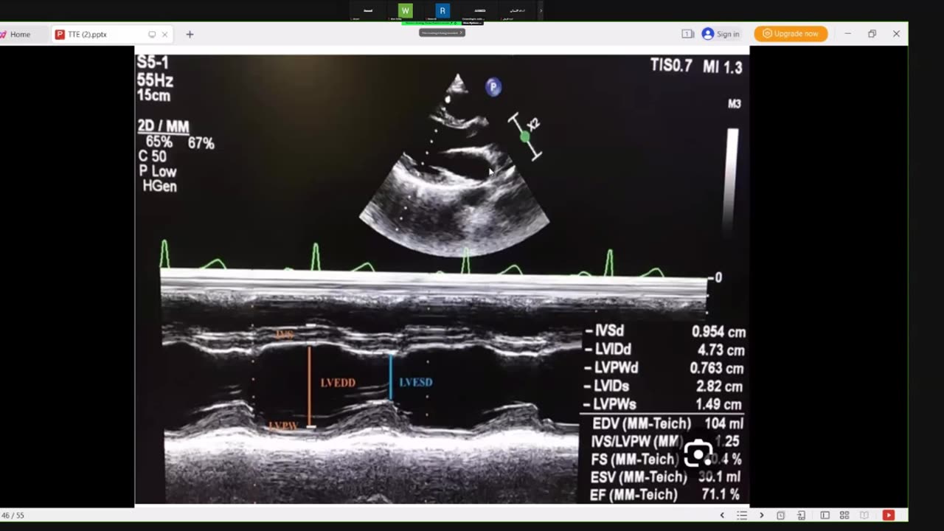944x531 pixels.
Task: Click the blue R participant avatar
Action: [x=442, y=10]
